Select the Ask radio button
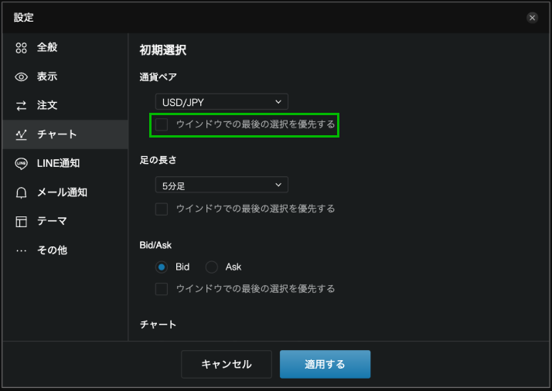The image size is (552, 391). (212, 267)
